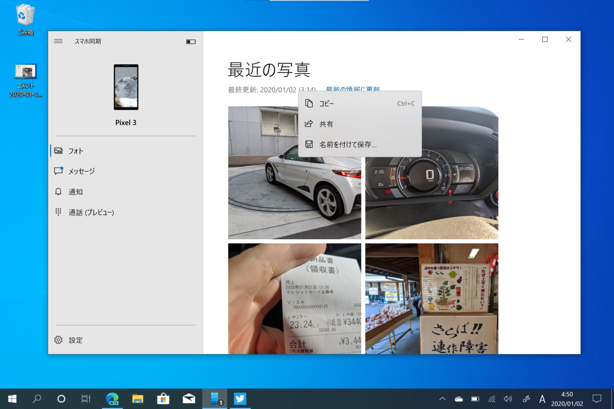Select the Pixel 3 phone image

point(126,87)
